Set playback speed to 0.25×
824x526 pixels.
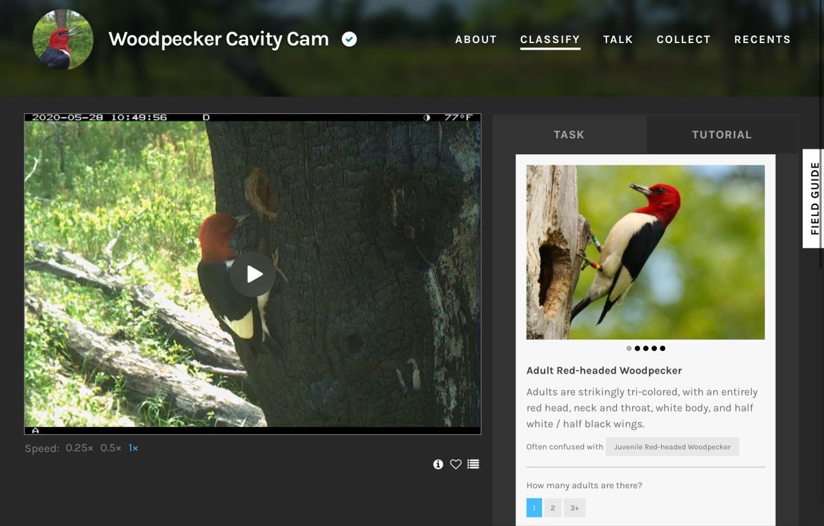pos(79,448)
